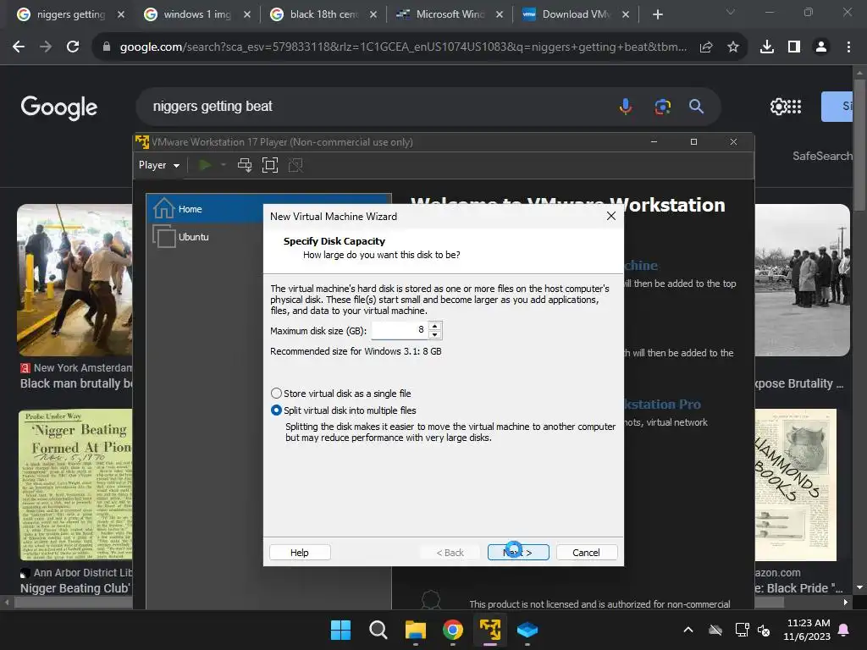The width and height of the screenshot is (867, 650).
Task: Click the Next button in the wizard
Action: (x=518, y=552)
